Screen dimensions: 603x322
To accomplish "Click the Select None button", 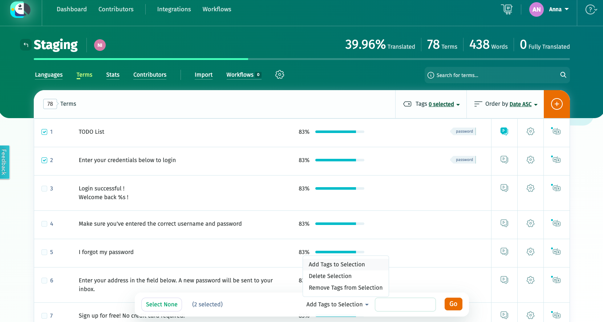I will pos(162,305).
